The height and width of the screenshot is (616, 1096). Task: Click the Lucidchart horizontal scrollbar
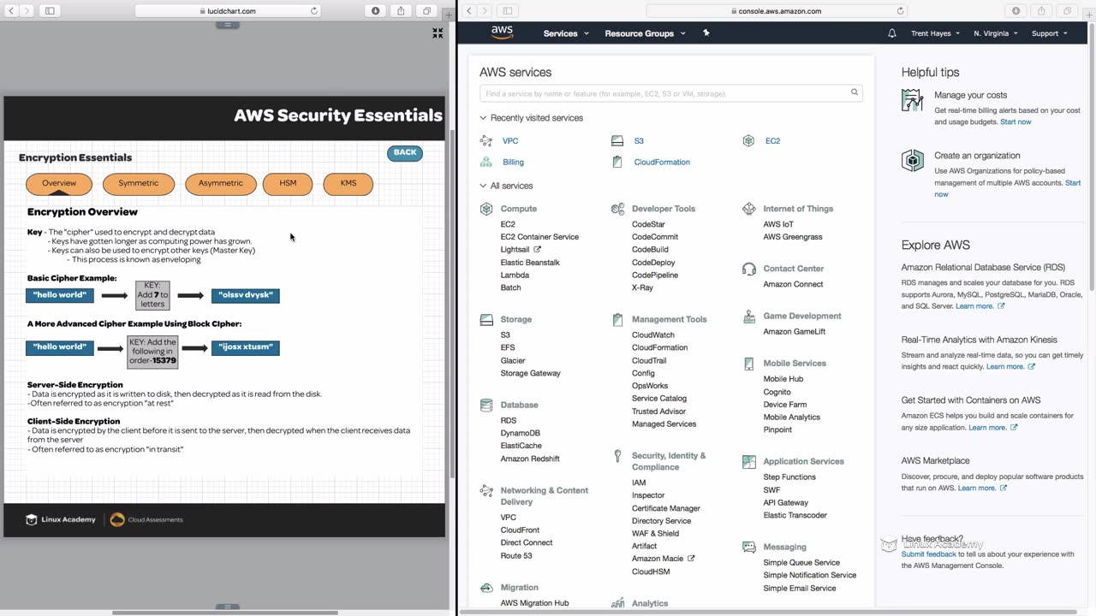click(x=224, y=613)
